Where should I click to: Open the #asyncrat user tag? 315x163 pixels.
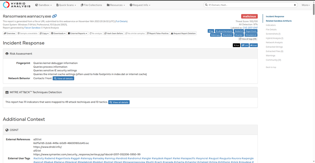pyautogui.click(x=202, y=158)
